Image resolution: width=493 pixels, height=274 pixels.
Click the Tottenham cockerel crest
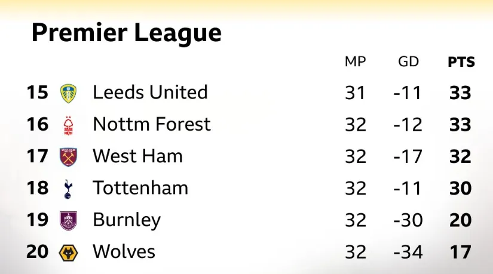pyautogui.click(x=69, y=189)
